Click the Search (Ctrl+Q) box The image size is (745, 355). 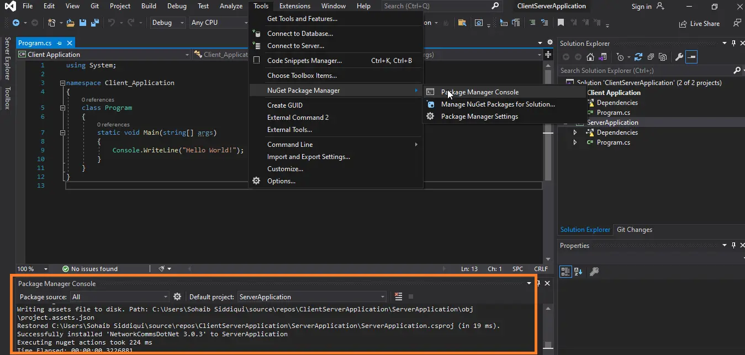[442, 6]
